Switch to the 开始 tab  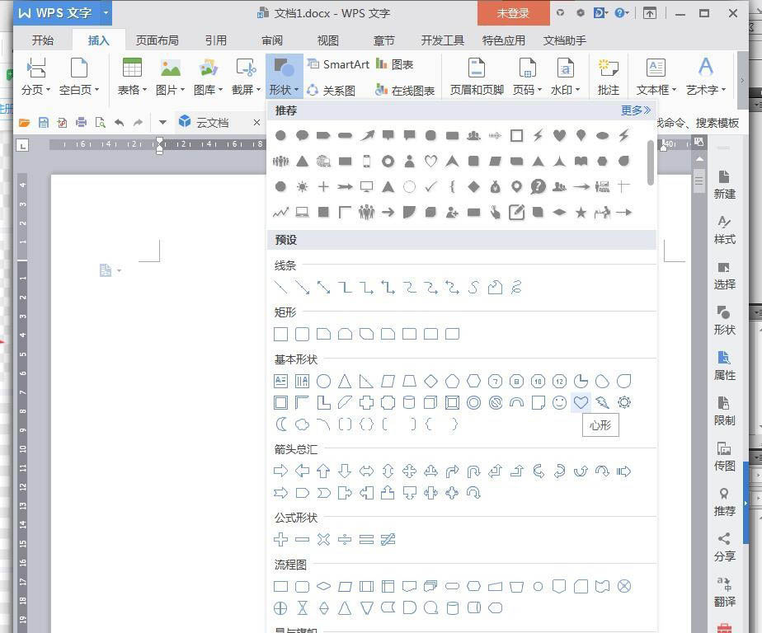(x=43, y=40)
